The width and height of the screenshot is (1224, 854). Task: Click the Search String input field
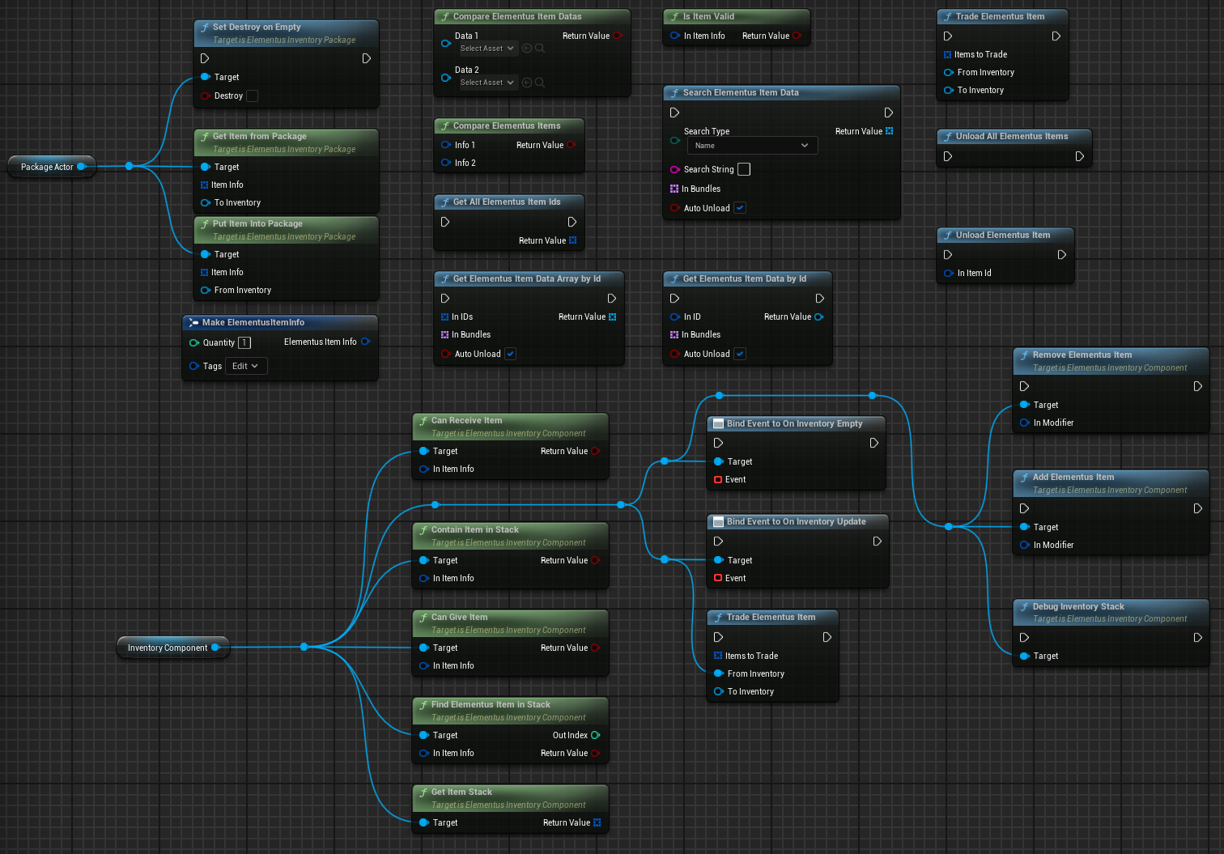[x=743, y=169]
